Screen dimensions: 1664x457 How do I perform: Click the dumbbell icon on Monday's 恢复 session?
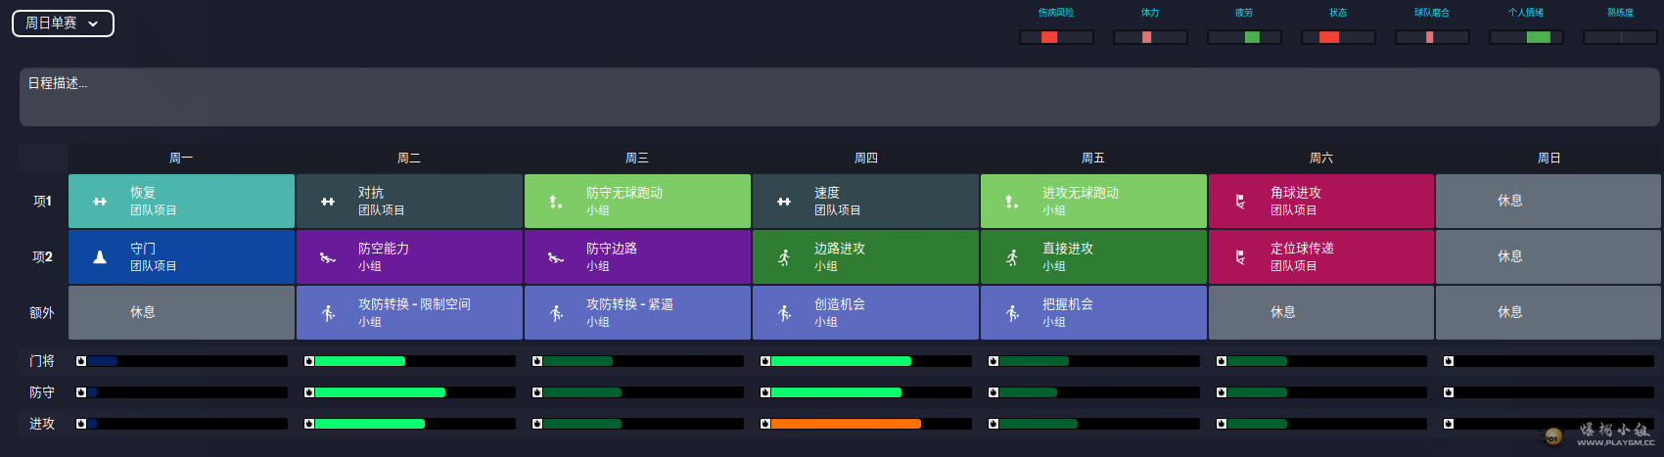tap(100, 202)
